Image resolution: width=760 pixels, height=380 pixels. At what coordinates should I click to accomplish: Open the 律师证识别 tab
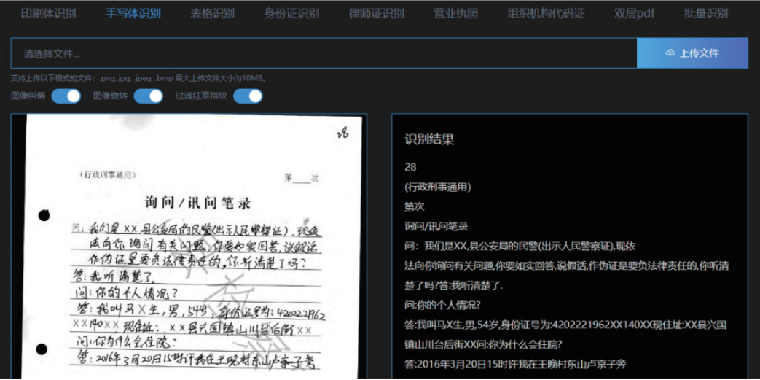376,14
